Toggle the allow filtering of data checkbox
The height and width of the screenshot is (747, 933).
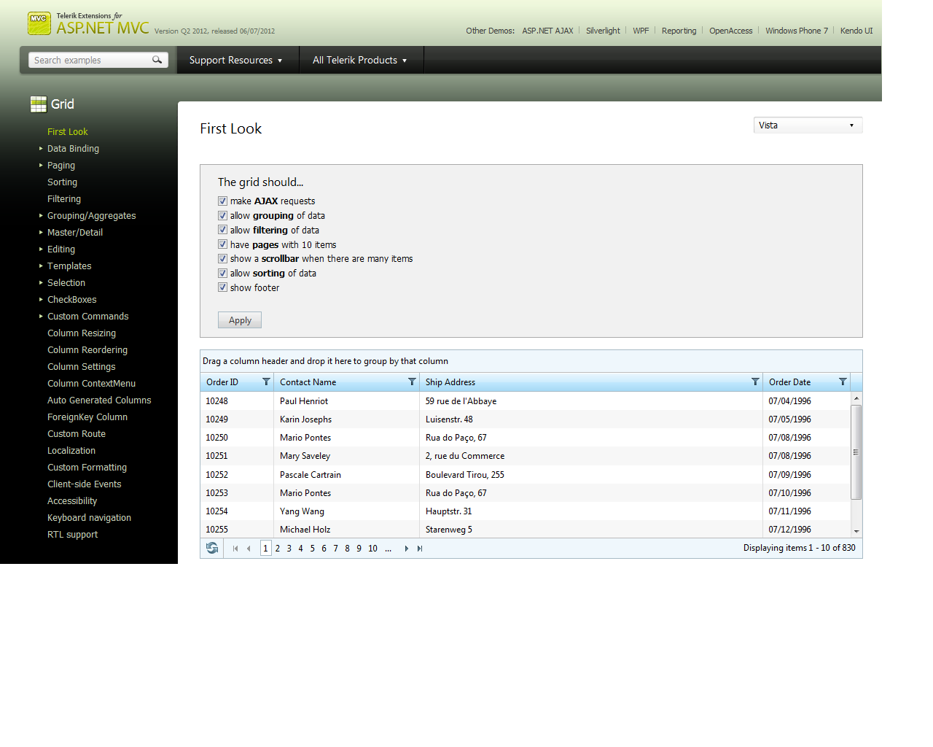(x=222, y=230)
